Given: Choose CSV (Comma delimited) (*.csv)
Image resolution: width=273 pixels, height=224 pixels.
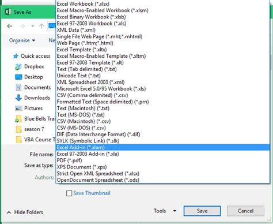Looking at the screenshot, I should [x=162, y=95].
